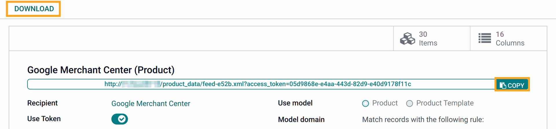Open the product_data feed XML URL
556x129 pixels.
point(258,84)
